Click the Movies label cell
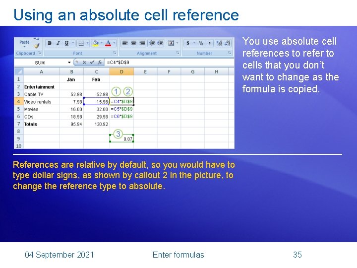This screenshot has width=357, height=268. pos(42,109)
